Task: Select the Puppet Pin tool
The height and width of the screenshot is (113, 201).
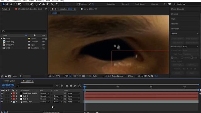Action: 57,4
